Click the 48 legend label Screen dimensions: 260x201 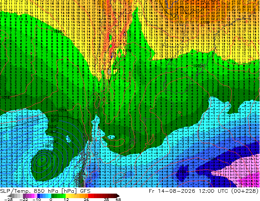(118, 199)
